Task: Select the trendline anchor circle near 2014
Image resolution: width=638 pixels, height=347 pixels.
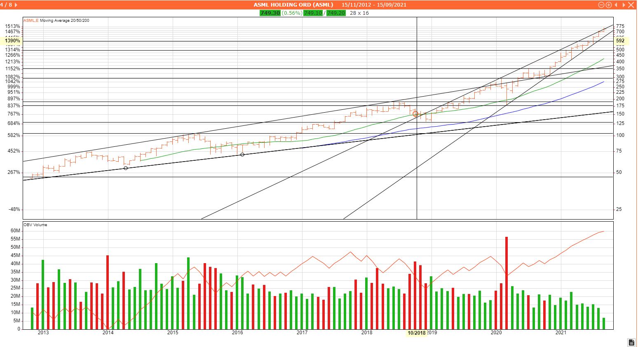Action: click(x=126, y=168)
